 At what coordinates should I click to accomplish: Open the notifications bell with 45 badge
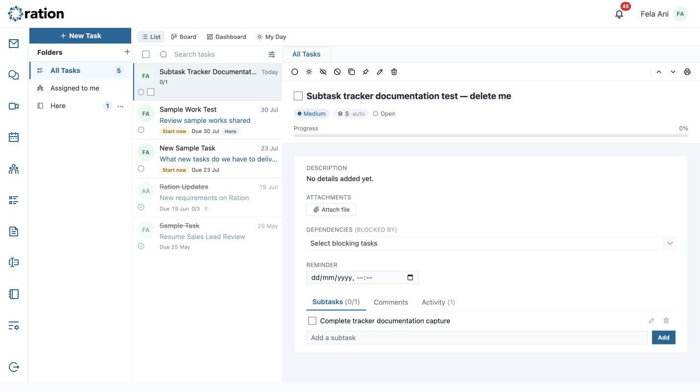pos(619,14)
